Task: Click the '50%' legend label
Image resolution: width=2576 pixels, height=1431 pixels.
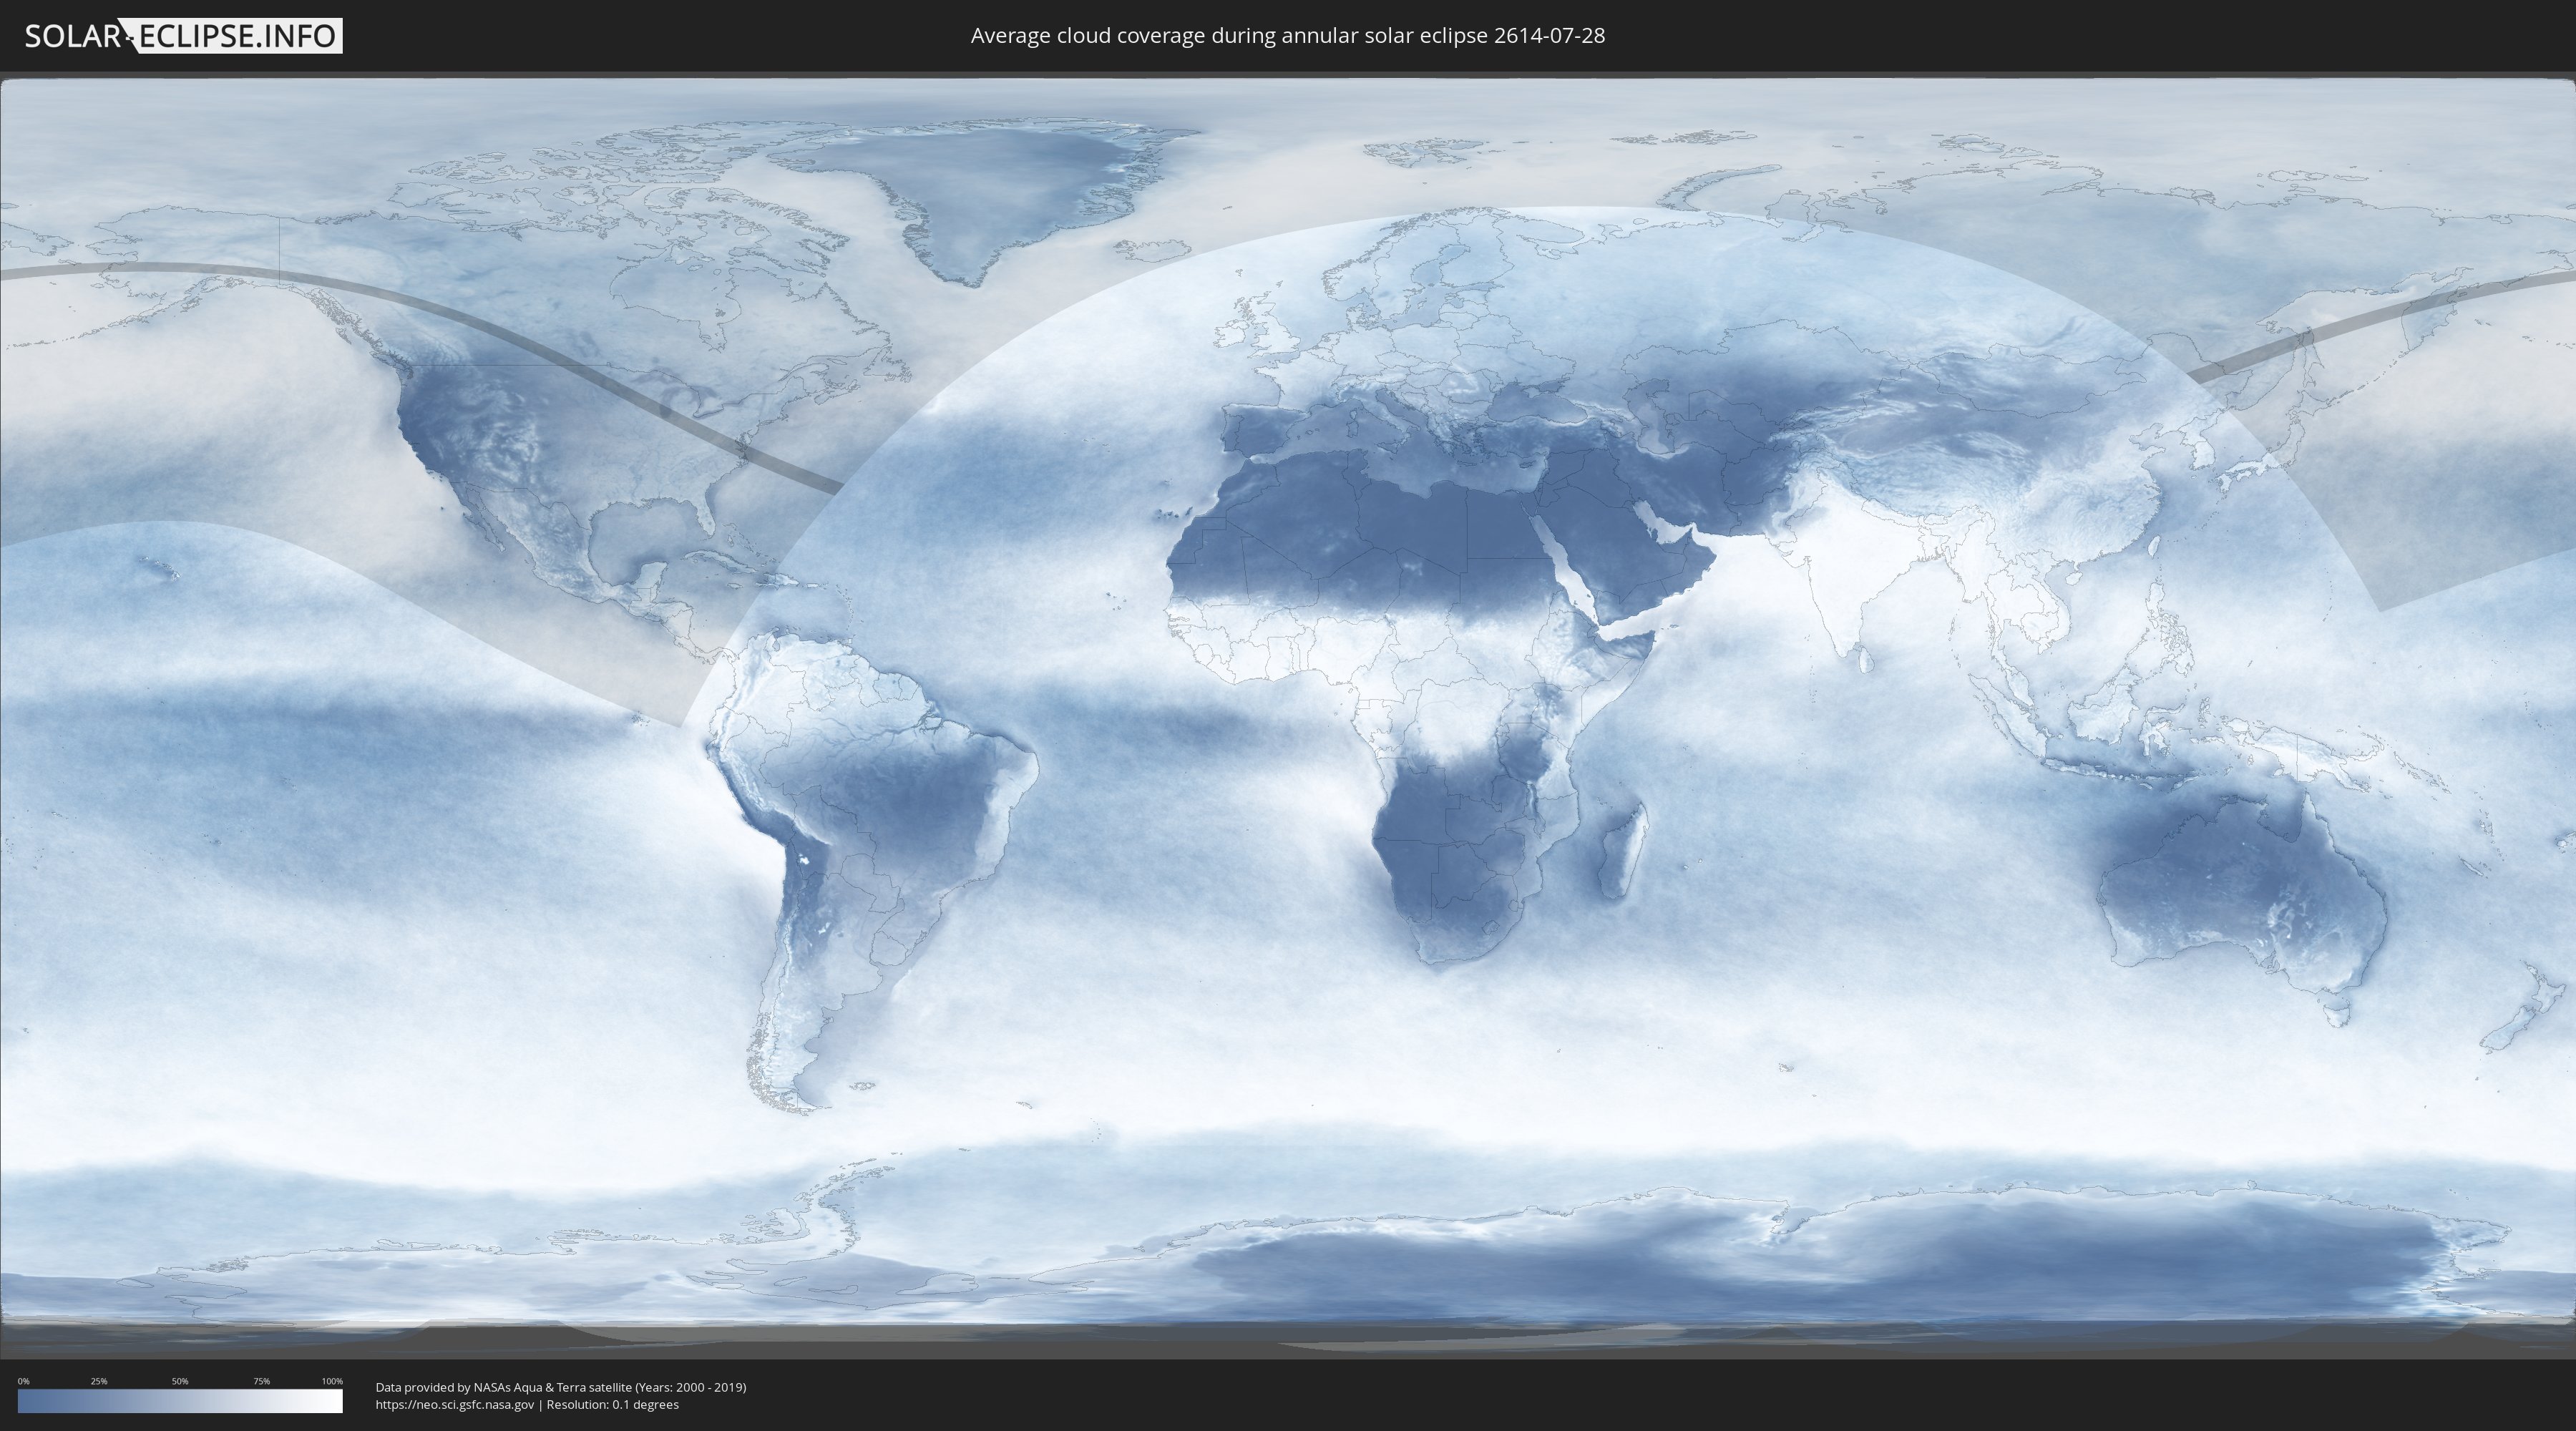Action: pos(180,1381)
